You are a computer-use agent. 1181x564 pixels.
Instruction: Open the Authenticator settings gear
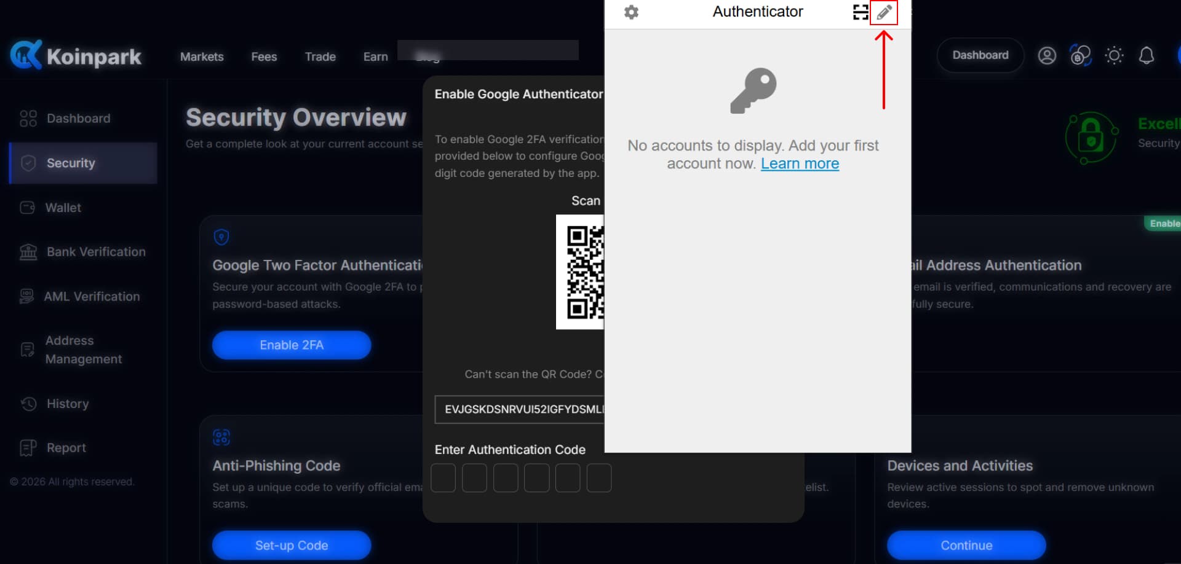click(631, 12)
